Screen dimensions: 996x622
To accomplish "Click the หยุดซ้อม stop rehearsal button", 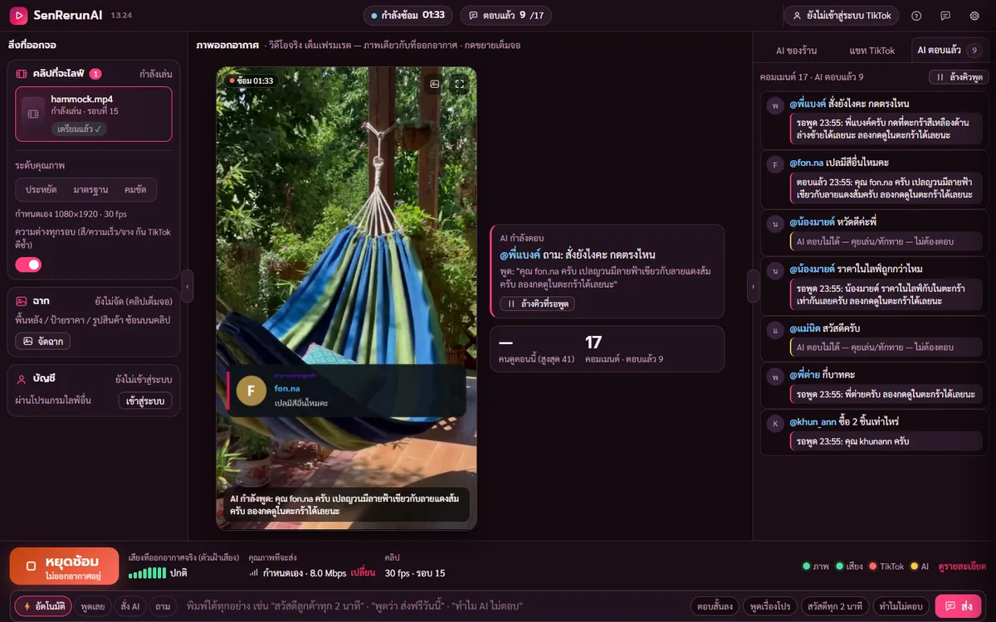I will coord(66,566).
